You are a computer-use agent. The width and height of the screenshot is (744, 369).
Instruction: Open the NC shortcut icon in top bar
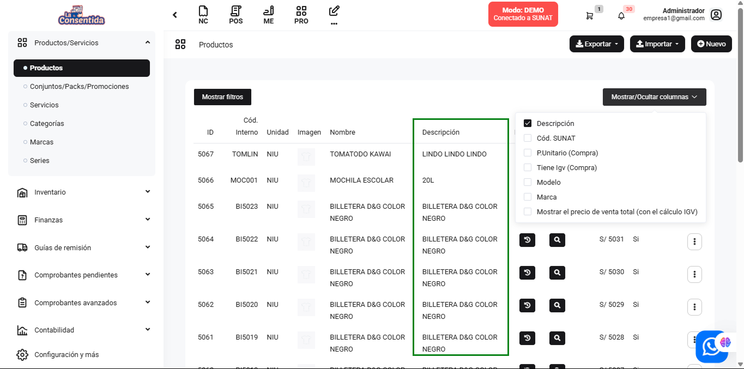[x=203, y=15]
